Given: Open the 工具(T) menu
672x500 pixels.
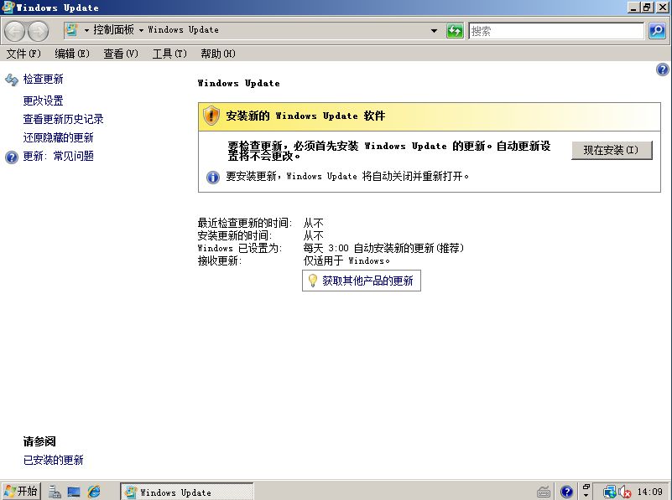Looking at the screenshot, I should click(169, 54).
